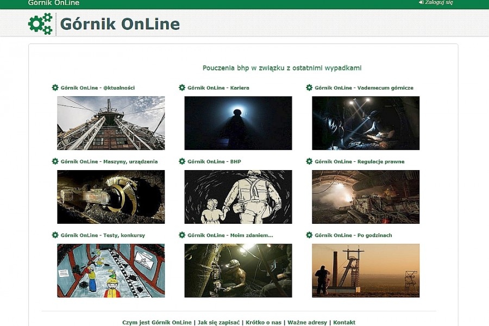Visit the Ważne adresy footer link
489x326 pixels.
point(307,322)
